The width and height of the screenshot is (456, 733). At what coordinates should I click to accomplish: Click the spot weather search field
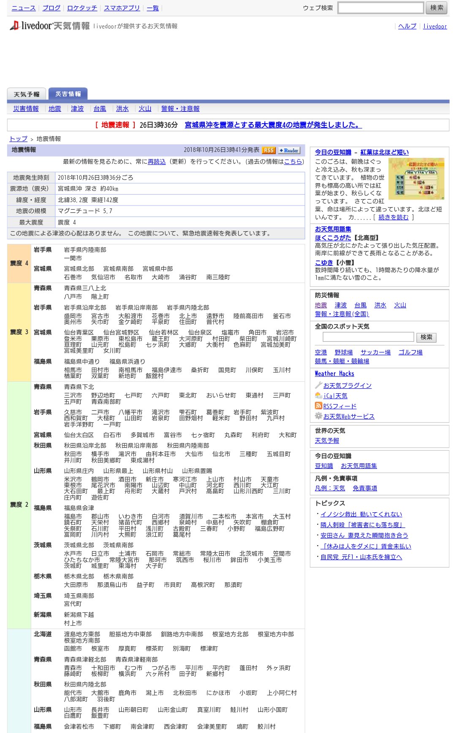click(368, 337)
